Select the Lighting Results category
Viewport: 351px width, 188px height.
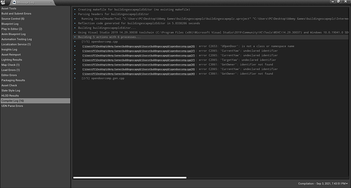tap(35, 60)
